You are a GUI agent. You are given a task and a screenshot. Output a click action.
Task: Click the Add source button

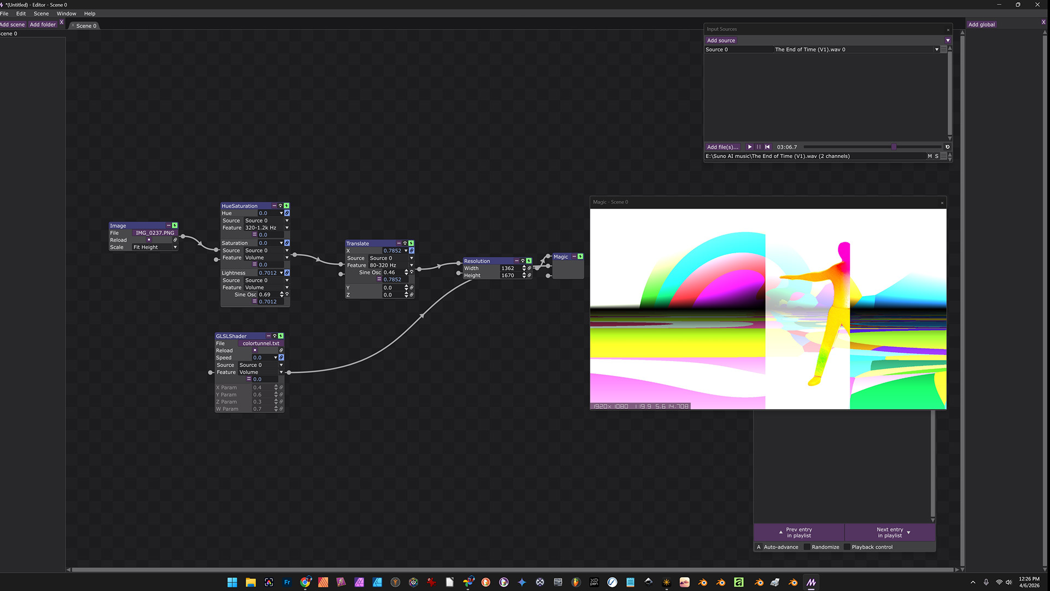coord(721,40)
